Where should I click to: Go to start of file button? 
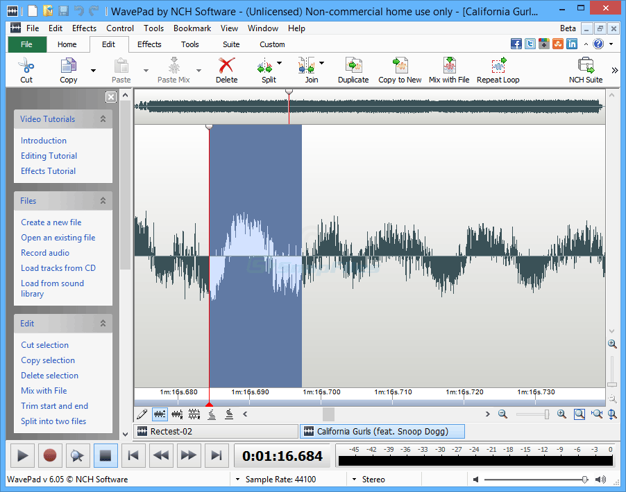click(x=133, y=455)
